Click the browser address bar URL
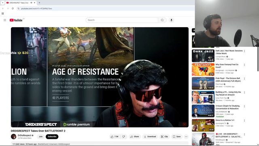This screenshot has height=146, width=259. click(x=36, y=9)
